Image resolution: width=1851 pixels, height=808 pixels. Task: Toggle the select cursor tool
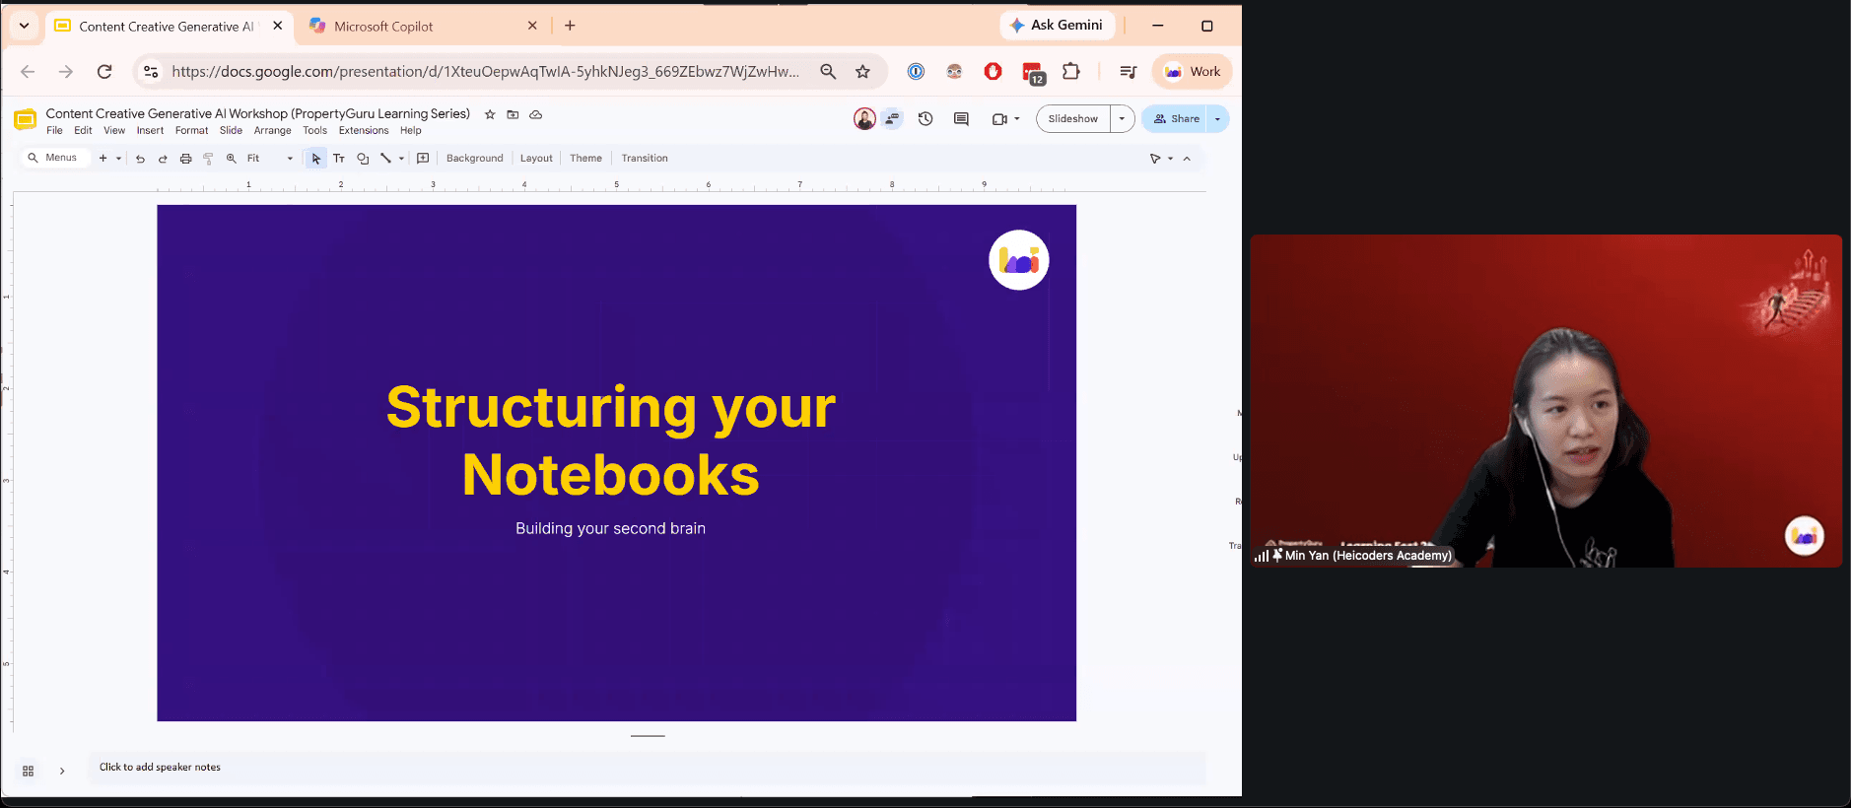pyautogui.click(x=316, y=159)
